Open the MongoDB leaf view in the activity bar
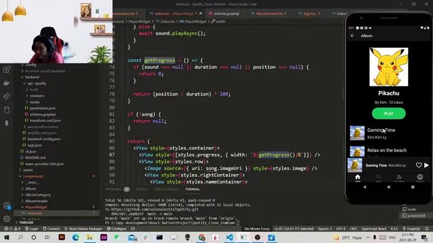 point(7,123)
